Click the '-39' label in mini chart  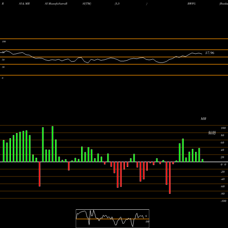147,222
